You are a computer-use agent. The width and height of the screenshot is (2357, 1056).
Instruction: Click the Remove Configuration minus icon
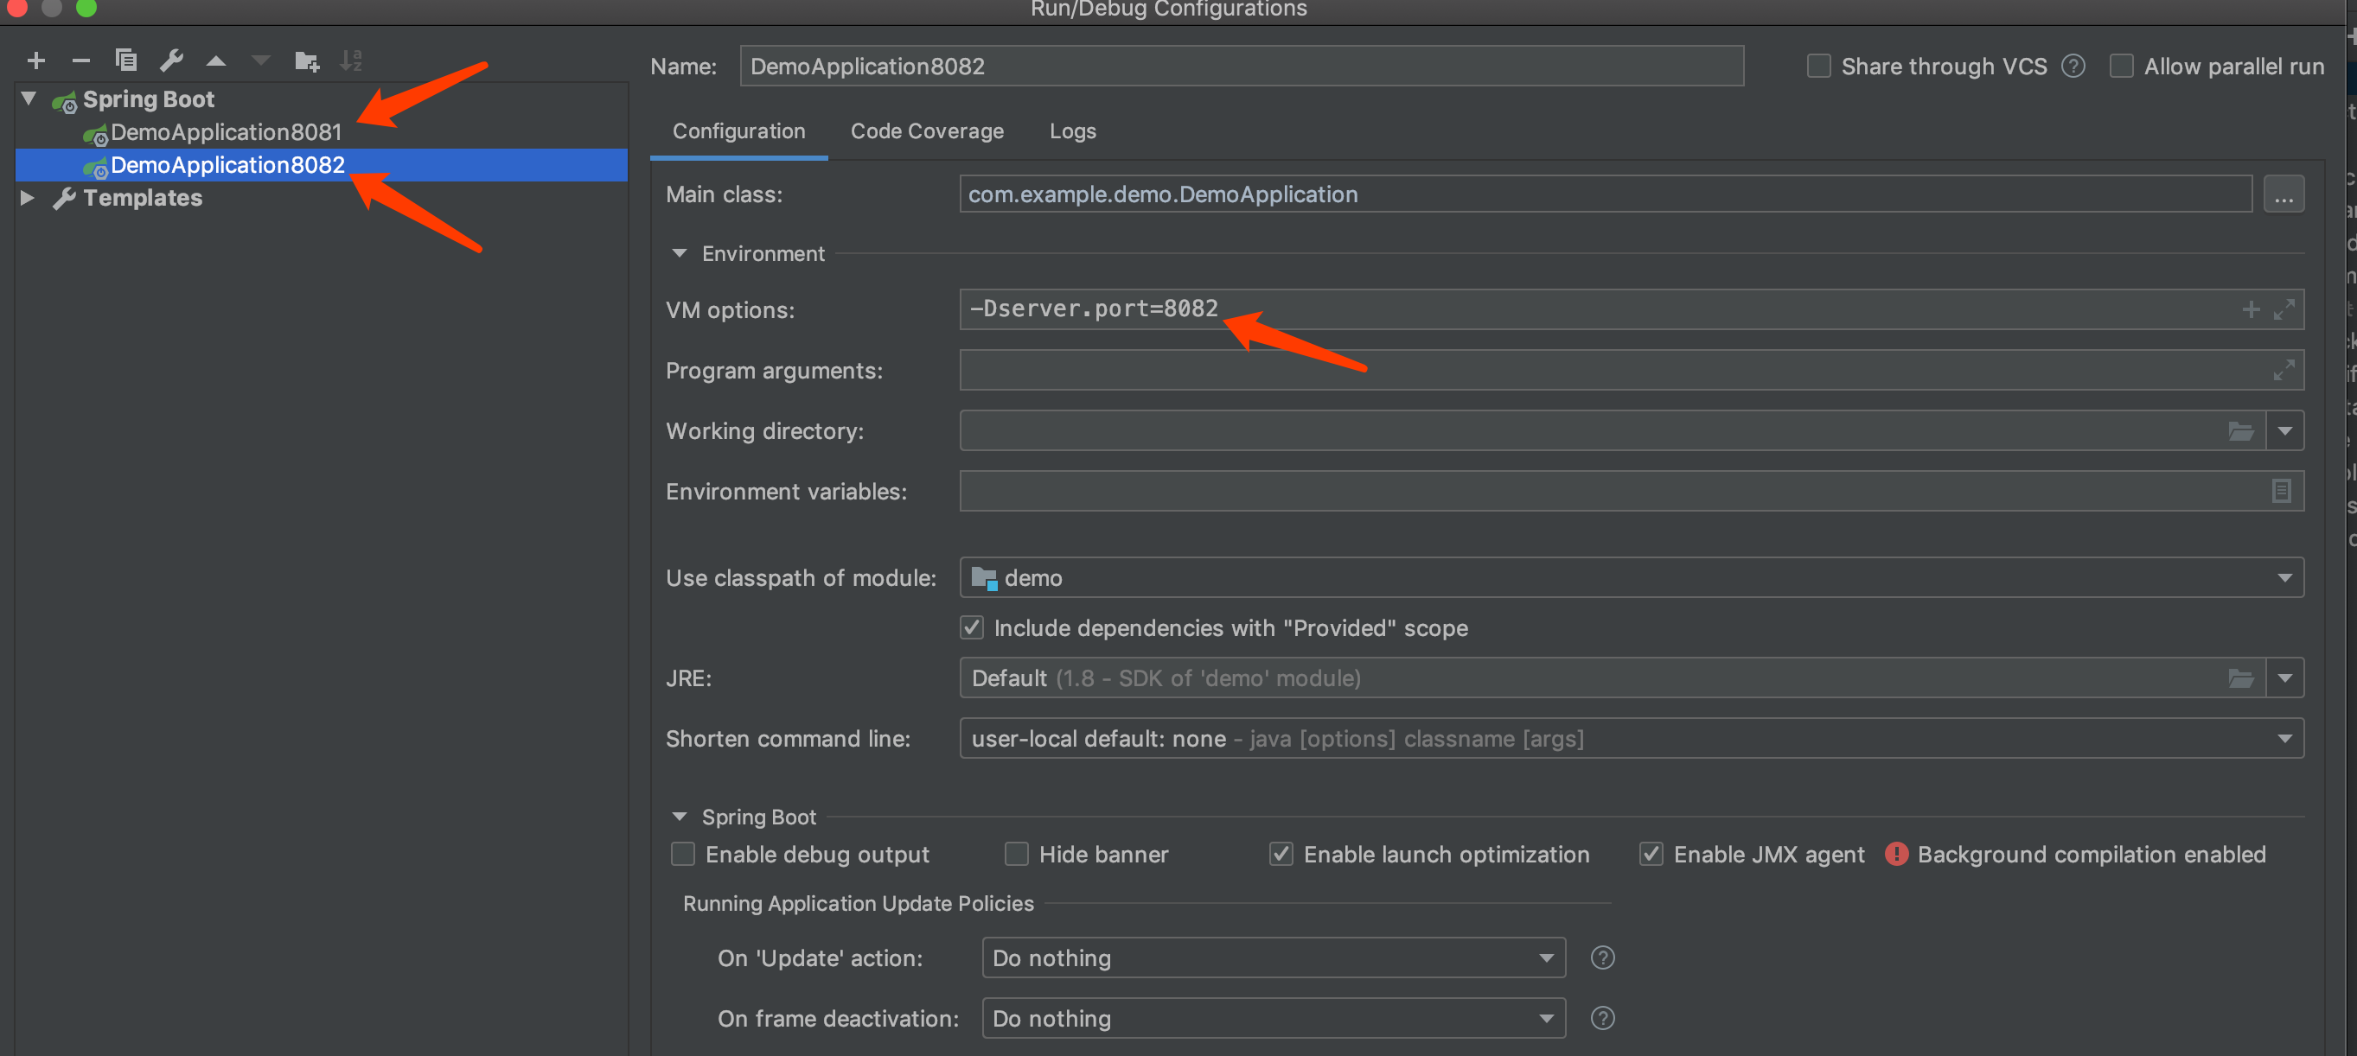click(80, 61)
